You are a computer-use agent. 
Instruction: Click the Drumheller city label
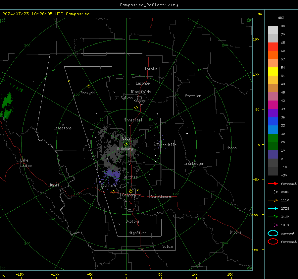[x=194, y=164]
